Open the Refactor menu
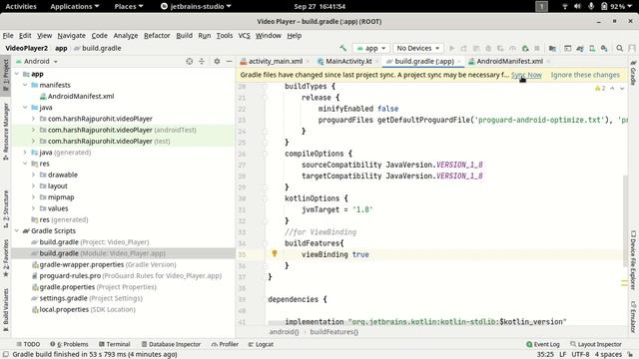Screen dimensions: 639x359 (x=157, y=36)
